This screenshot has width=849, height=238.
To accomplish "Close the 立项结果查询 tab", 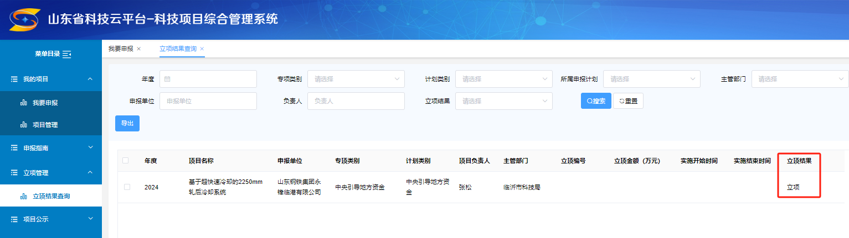I will click(x=202, y=49).
